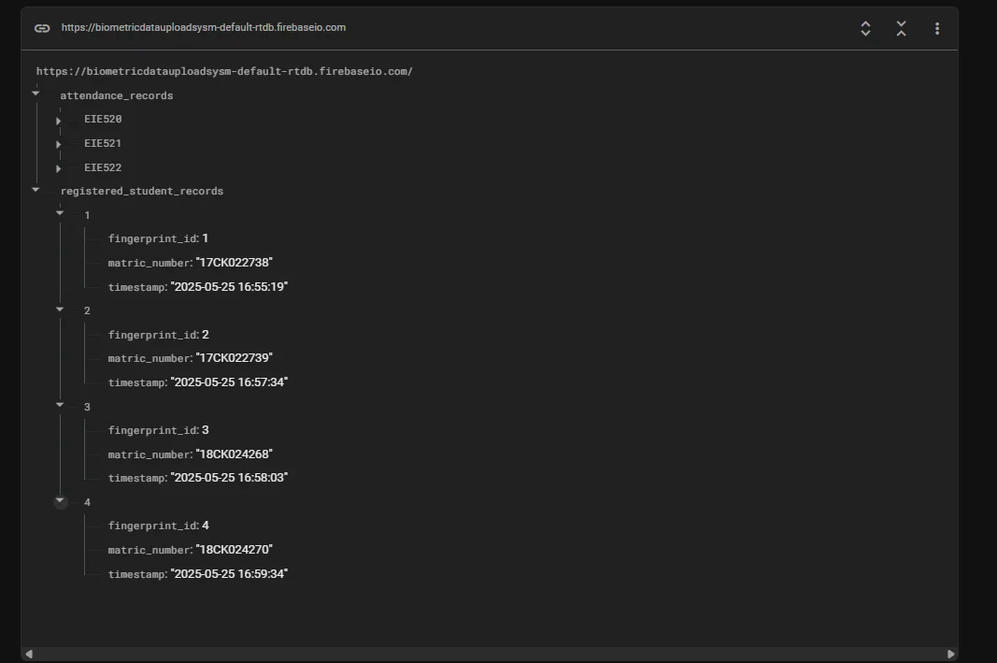
Task: Collapse the registered_student_records node
Action: pyautogui.click(x=36, y=190)
